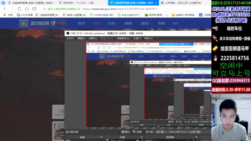This screenshot has height=141, width=251.
Task: Pop out the 混音器 dock panel
Action: click(x=196, y=137)
